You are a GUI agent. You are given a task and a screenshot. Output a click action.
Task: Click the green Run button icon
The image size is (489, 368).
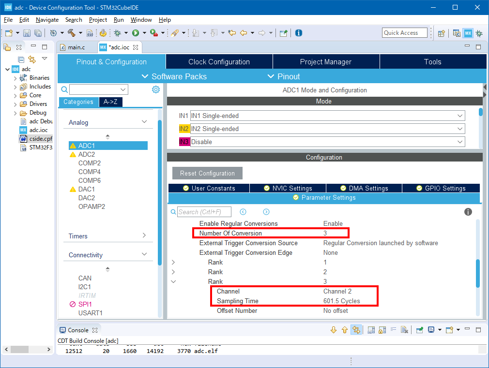click(136, 33)
